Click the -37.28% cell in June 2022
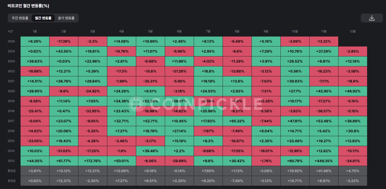The width and height of the screenshot is (386, 189). [x=179, y=71]
